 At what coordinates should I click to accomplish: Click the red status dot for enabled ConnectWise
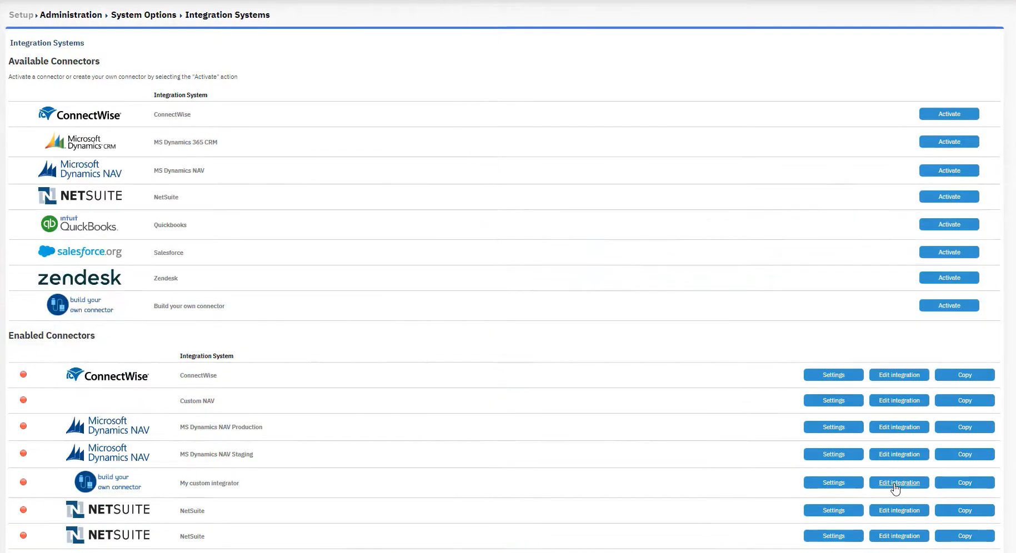23,374
